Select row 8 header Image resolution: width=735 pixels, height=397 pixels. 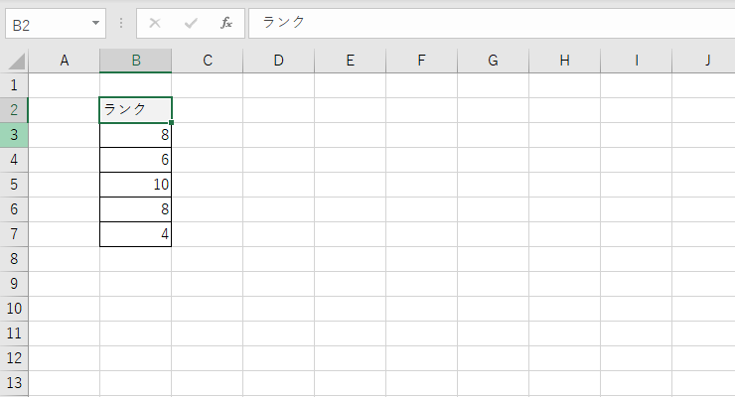pyautogui.click(x=14, y=259)
